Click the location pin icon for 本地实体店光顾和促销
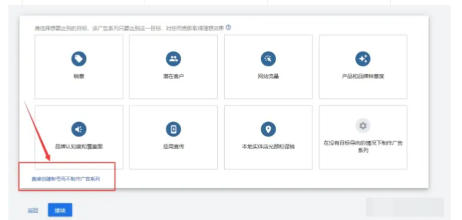 268,129
